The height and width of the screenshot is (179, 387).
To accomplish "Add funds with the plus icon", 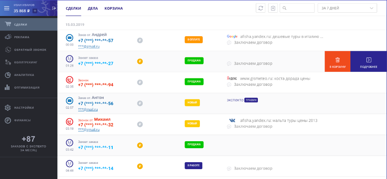I will [35, 11].
